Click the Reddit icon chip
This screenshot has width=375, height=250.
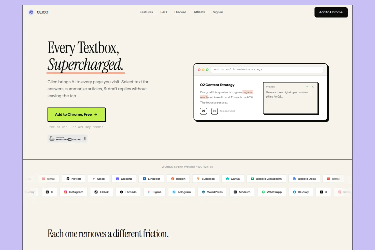coord(178,179)
